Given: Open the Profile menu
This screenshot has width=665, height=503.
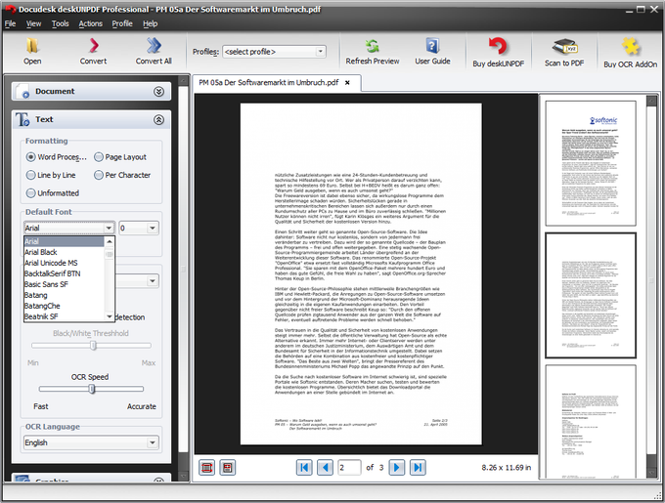Looking at the screenshot, I should [x=122, y=23].
